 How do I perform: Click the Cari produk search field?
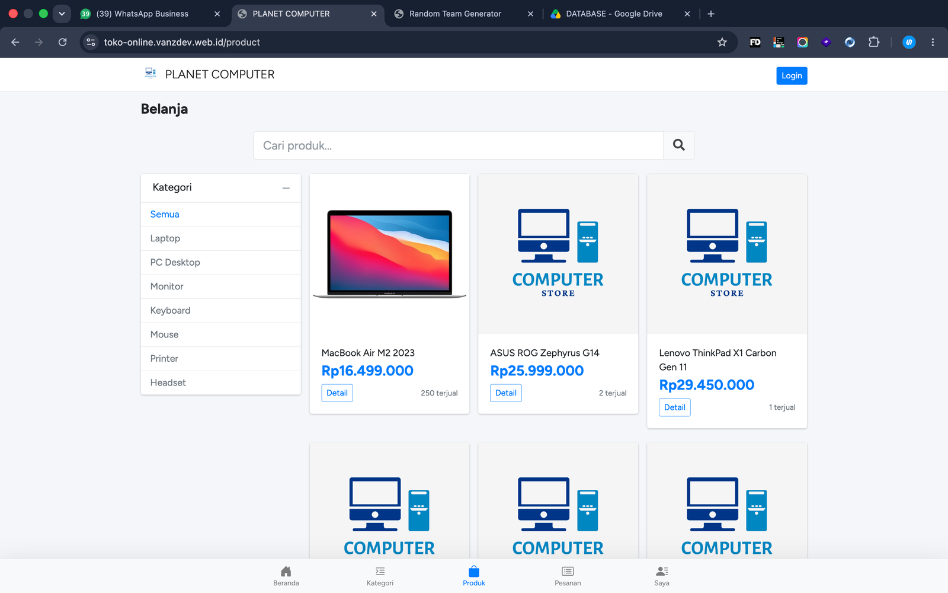click(458, 145)
